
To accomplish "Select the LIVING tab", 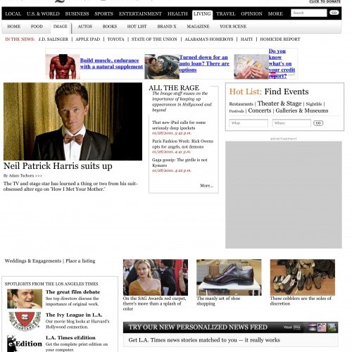I will (202, 14).
